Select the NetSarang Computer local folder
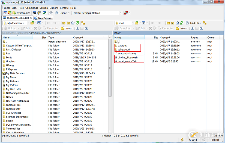The width and height of the screenshot is (225, 143). [x=18, y=93]
